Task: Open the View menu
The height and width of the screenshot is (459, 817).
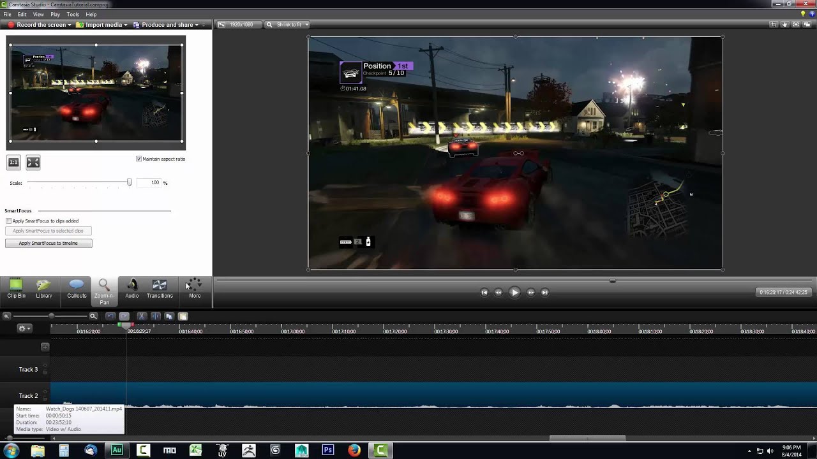Action: click(38, 14)
